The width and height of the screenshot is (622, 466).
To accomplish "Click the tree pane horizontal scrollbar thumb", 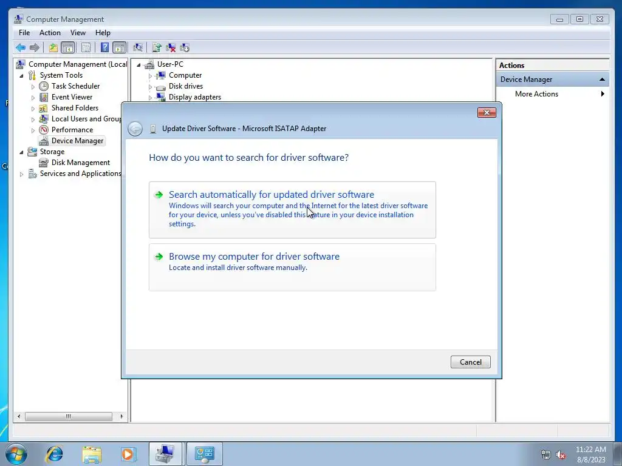I will coord(69,416).
